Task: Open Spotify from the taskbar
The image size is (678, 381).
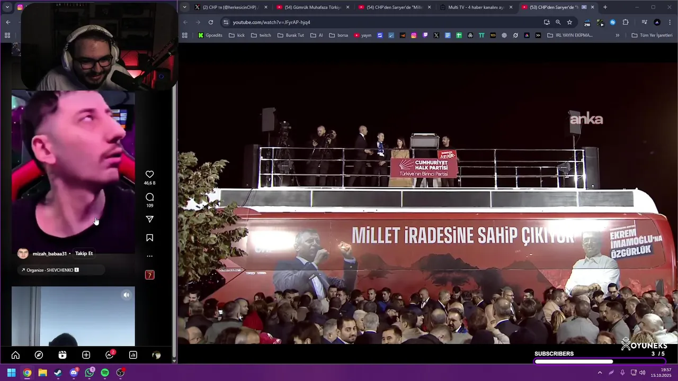Action: point(105,373)
